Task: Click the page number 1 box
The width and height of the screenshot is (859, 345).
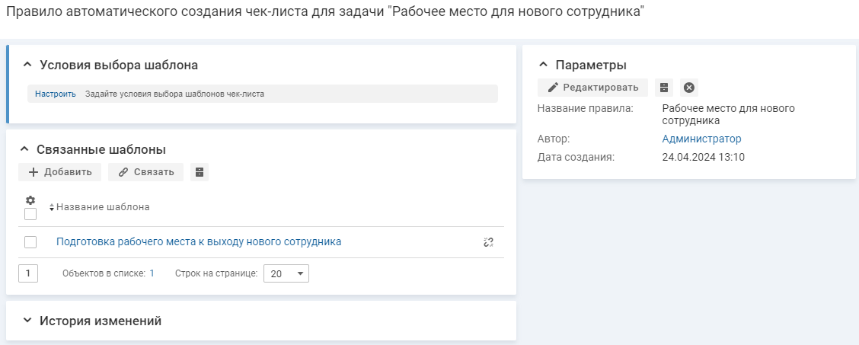Action: [x=28, y=273]
